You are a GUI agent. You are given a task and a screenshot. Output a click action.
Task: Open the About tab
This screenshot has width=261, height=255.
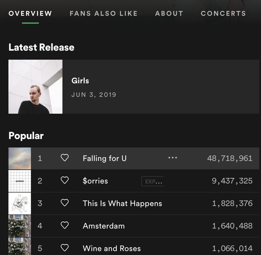point(169,14)
